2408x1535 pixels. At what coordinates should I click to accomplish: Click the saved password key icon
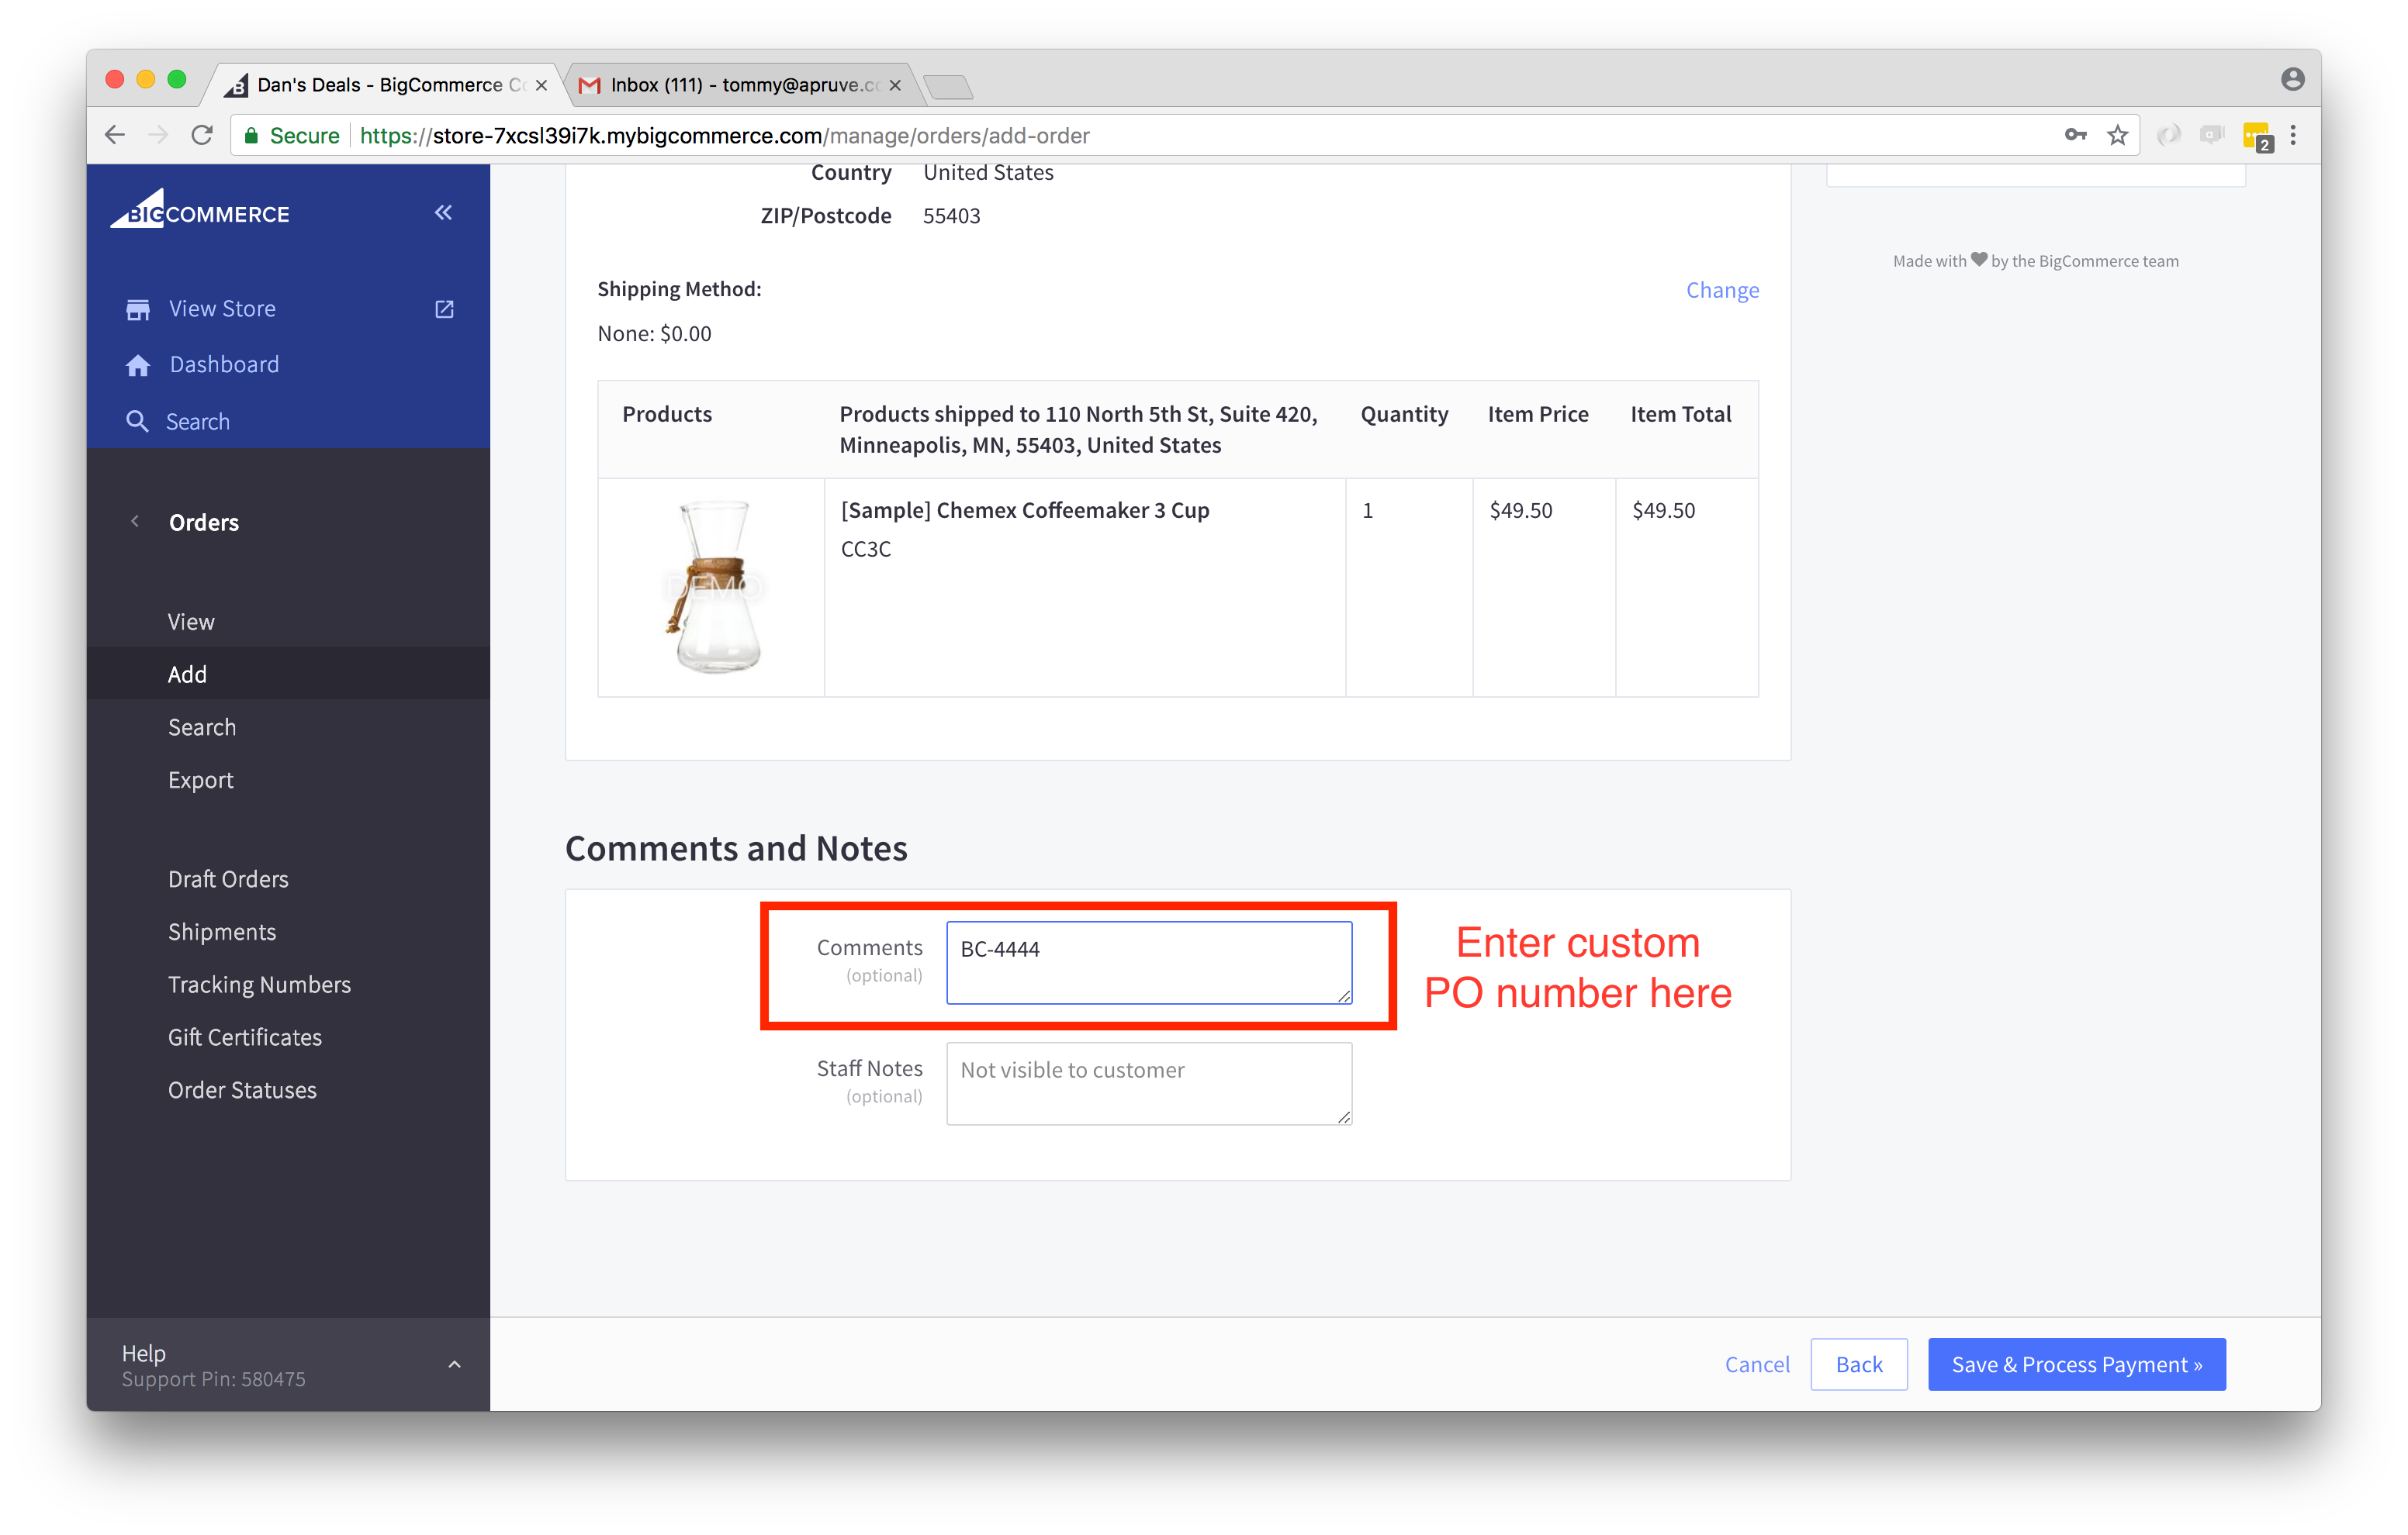2075,136
